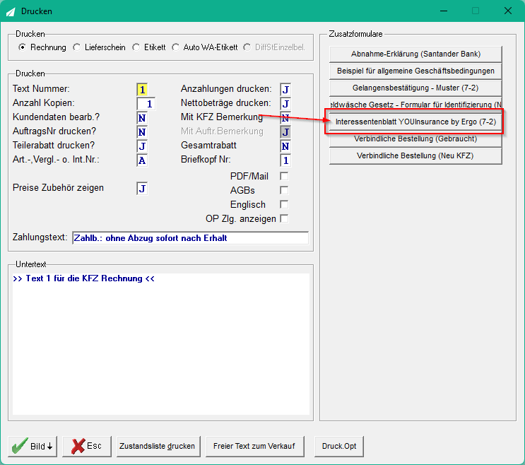Click the red X Esc button
The height and width of the screenshot is (465, 525).
87,446
